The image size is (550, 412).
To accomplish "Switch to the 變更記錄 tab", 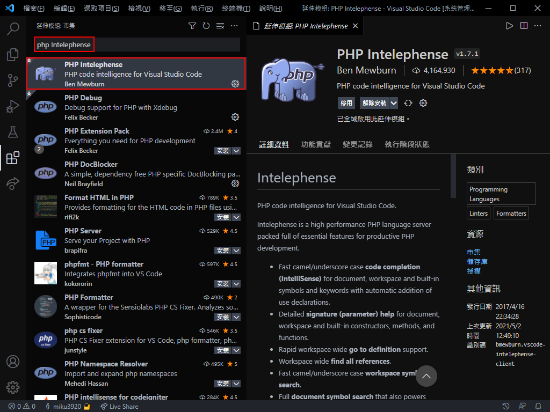I will (357, 144).
